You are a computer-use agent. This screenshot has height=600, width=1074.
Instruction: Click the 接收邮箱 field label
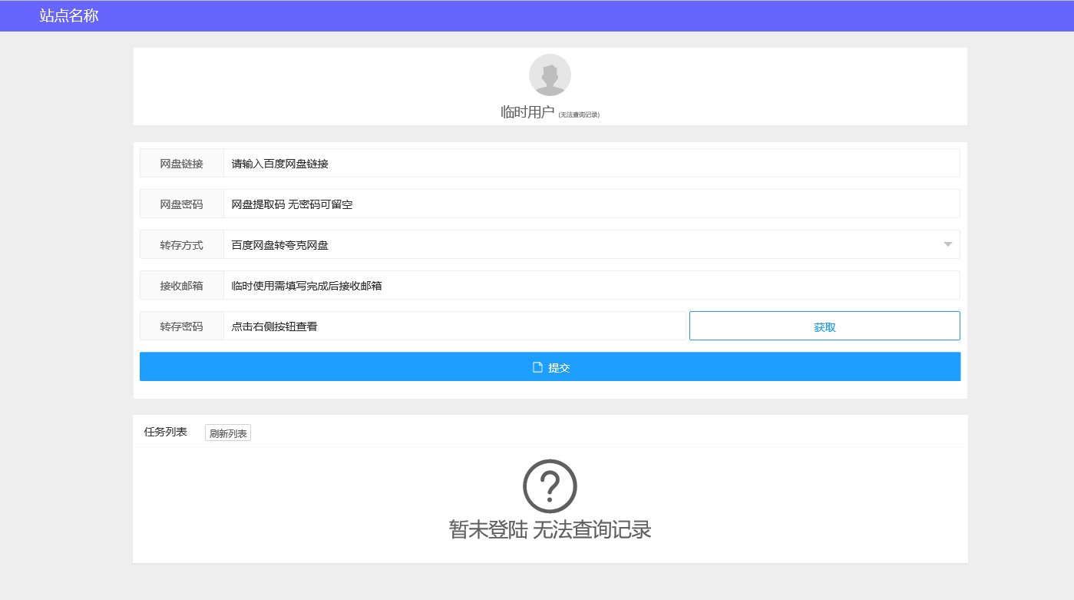click(182, 285)
